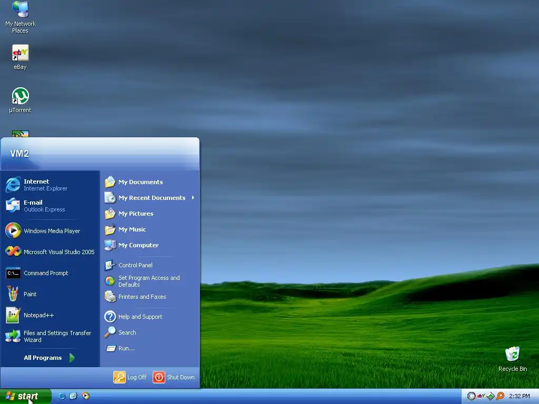
Task: Click the Outlook Express quick launch icon
Action: click(74, 396)
